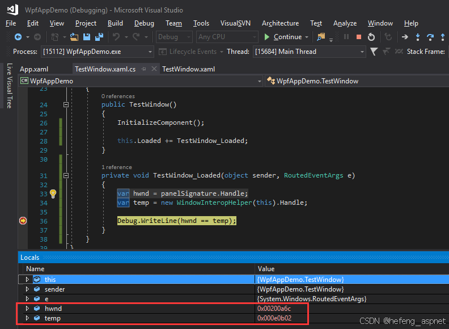Click the Visual Studio logo icon
This screenshot has height=329, width=449.
click(x=12, y=10)
